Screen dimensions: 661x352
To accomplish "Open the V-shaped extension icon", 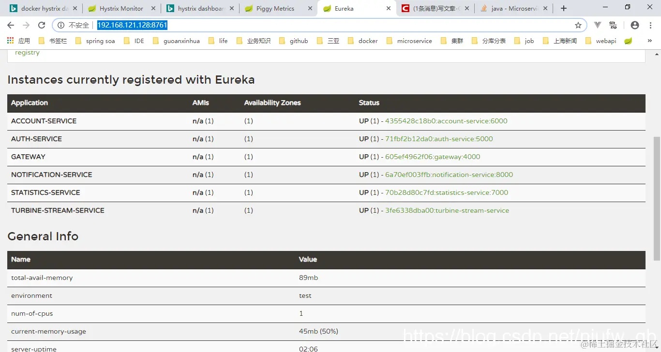I will (x=598, y=25).
